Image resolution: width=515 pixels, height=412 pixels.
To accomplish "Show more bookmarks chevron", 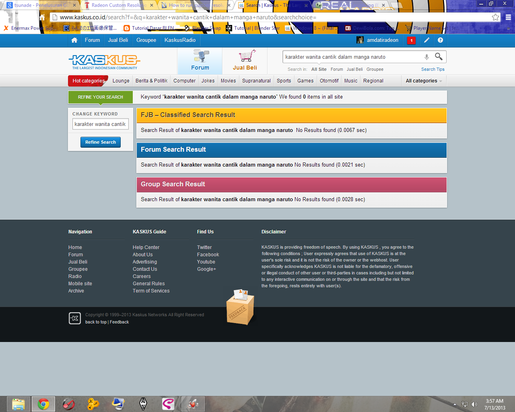I will (x=508, y=28).
